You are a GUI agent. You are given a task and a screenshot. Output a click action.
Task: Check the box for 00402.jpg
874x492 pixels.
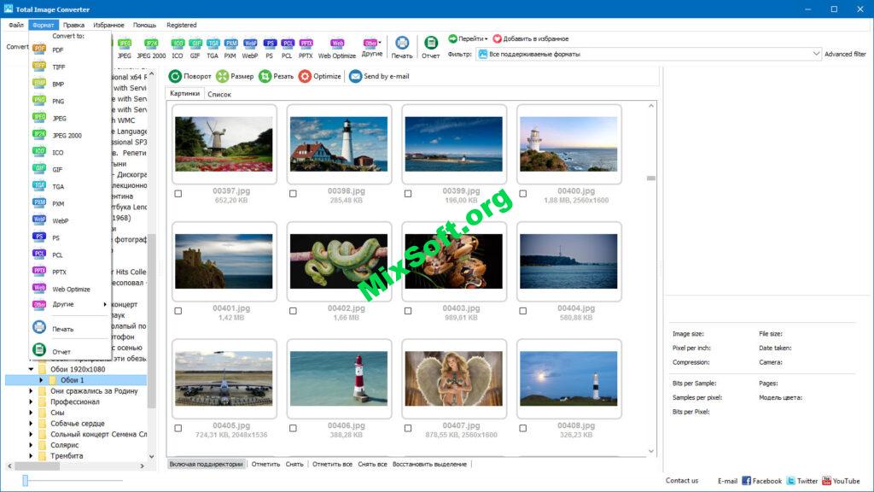coord(293,311)
